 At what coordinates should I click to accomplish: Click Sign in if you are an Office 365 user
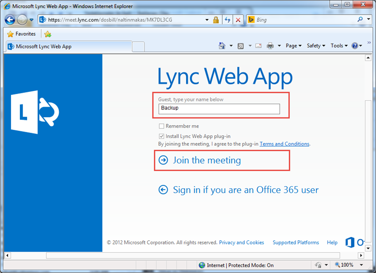[x=246, y=190]
